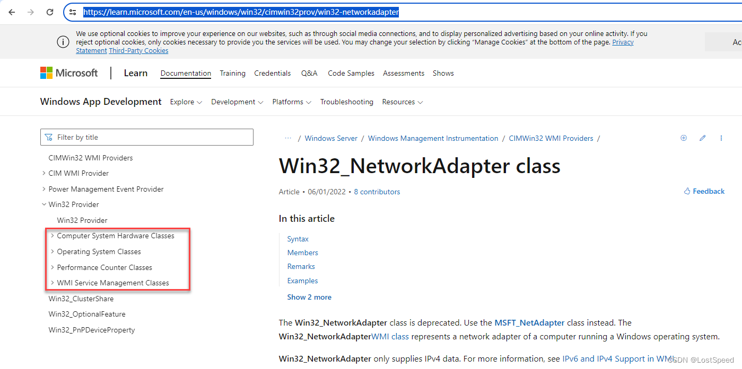Jump to the Syntax section
Screen dimensions: 742x369
[x=298, y=239]
